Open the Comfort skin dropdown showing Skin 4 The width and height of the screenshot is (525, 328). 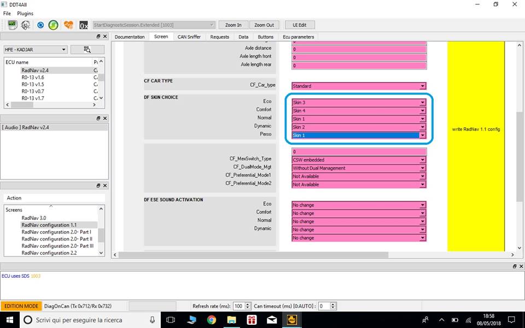click(359, 110)
